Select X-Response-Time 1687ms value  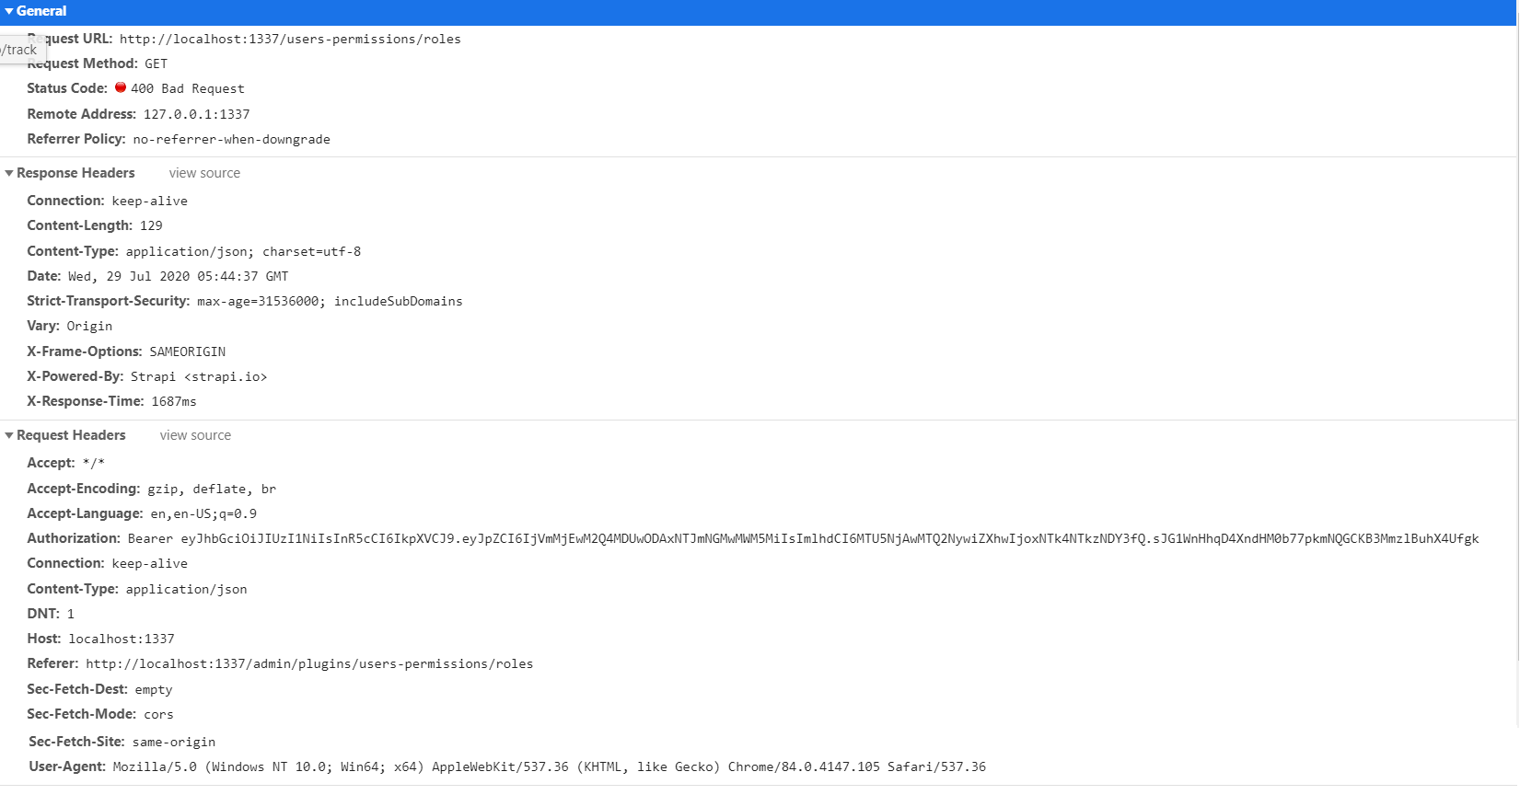pos(174,401)
